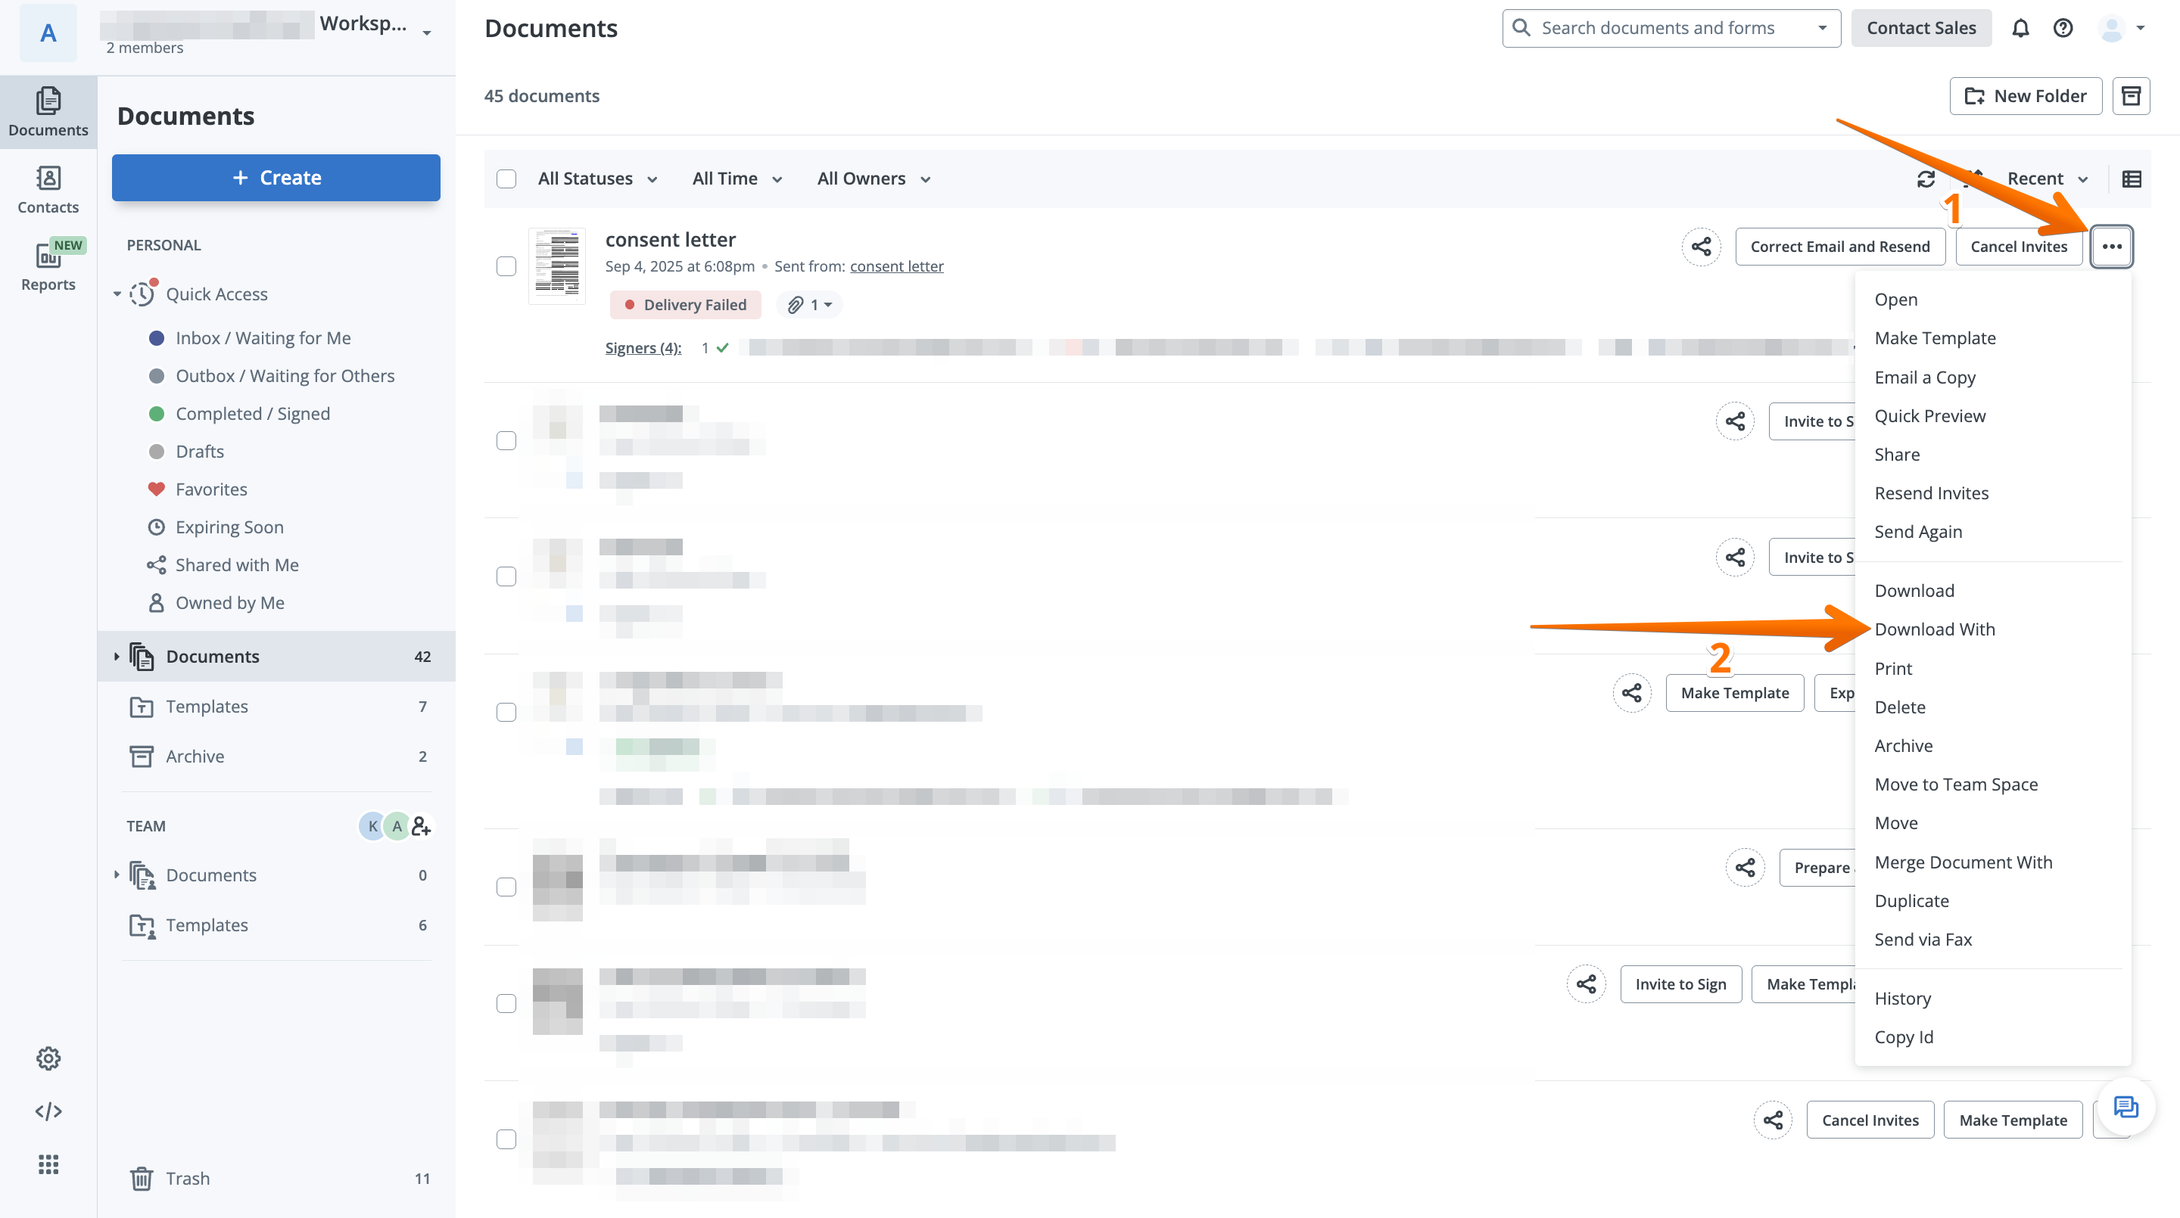This screenshot has height=1218, width=2180.
Task: Open the API code brackets icon
Action: coord(48,1111)
